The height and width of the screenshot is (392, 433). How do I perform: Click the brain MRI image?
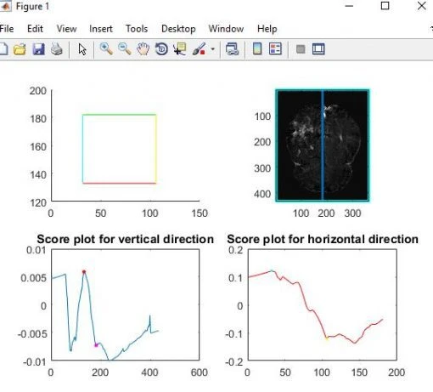323,145
